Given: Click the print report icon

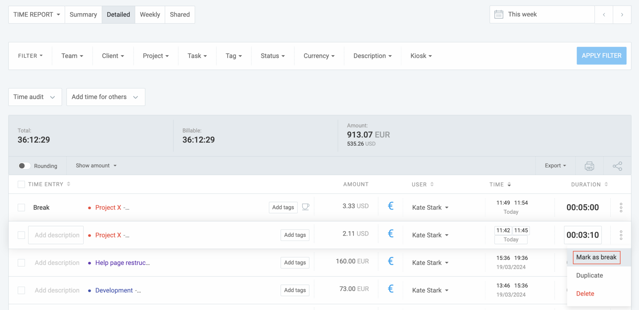Looking at the screenshot, I should pyautogui.click(x=589, y=166).
